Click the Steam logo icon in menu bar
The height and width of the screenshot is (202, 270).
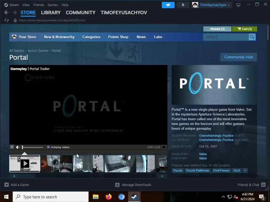pyautogui.click(x=6, y=5)
